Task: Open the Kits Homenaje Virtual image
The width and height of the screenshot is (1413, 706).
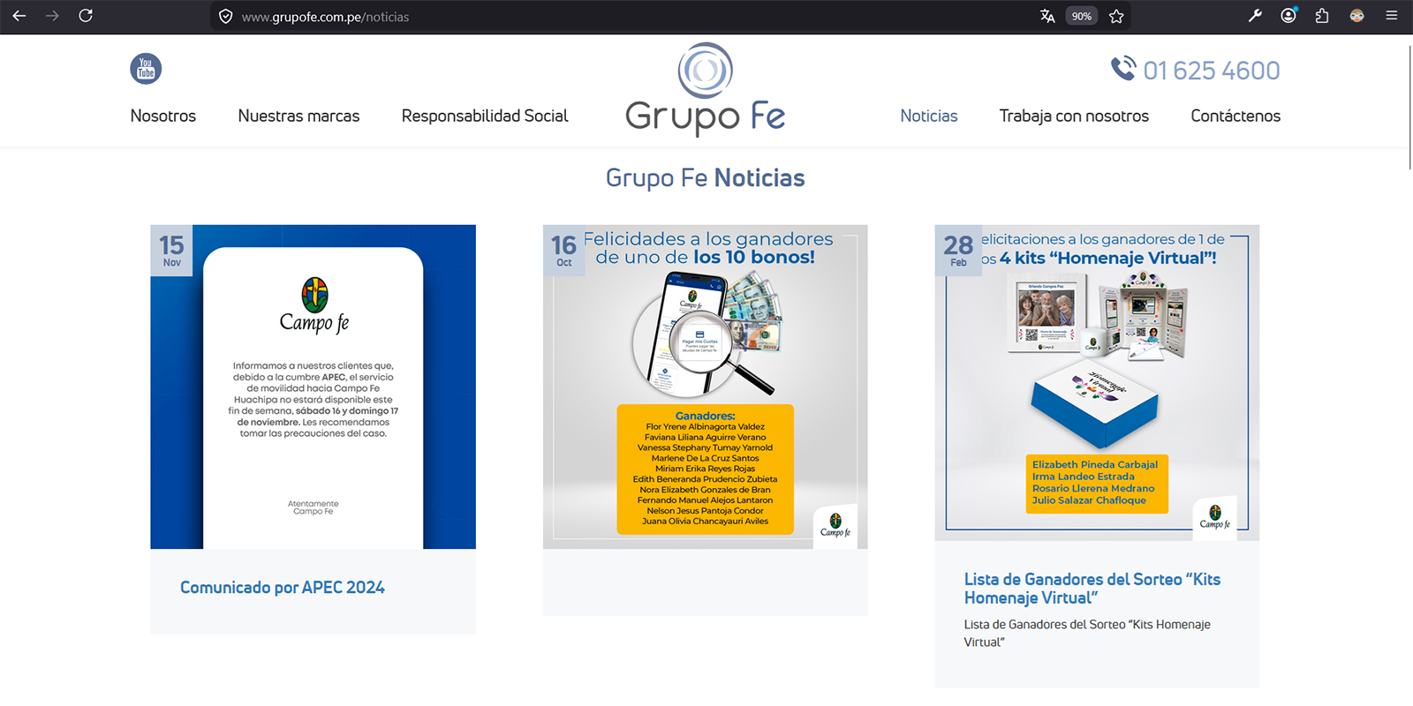Action: pyautogui.click(x=1098, y=383)
